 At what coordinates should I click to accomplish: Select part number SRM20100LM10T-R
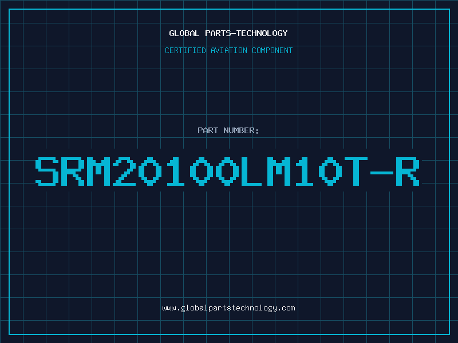pyautogui.click(x=227, y=171)
